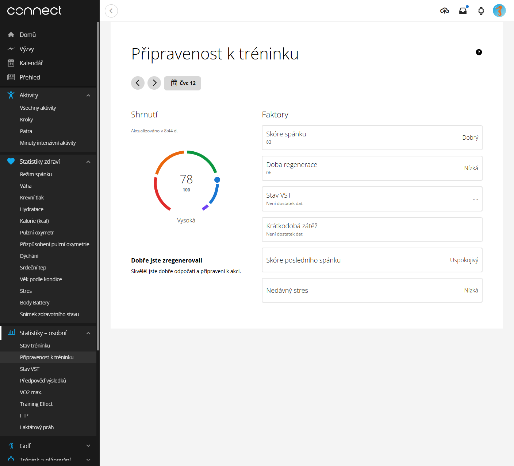Go to previous day arrow
The height and width of the screenshot is (466, 514).
click(x=138, y=83)
